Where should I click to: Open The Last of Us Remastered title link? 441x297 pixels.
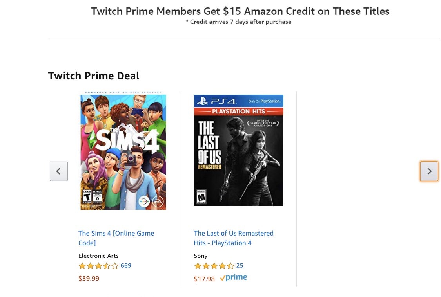tap(234, 238)
